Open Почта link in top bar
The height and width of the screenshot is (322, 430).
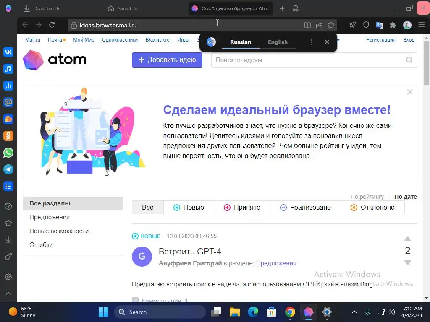[x=55, y=40]
